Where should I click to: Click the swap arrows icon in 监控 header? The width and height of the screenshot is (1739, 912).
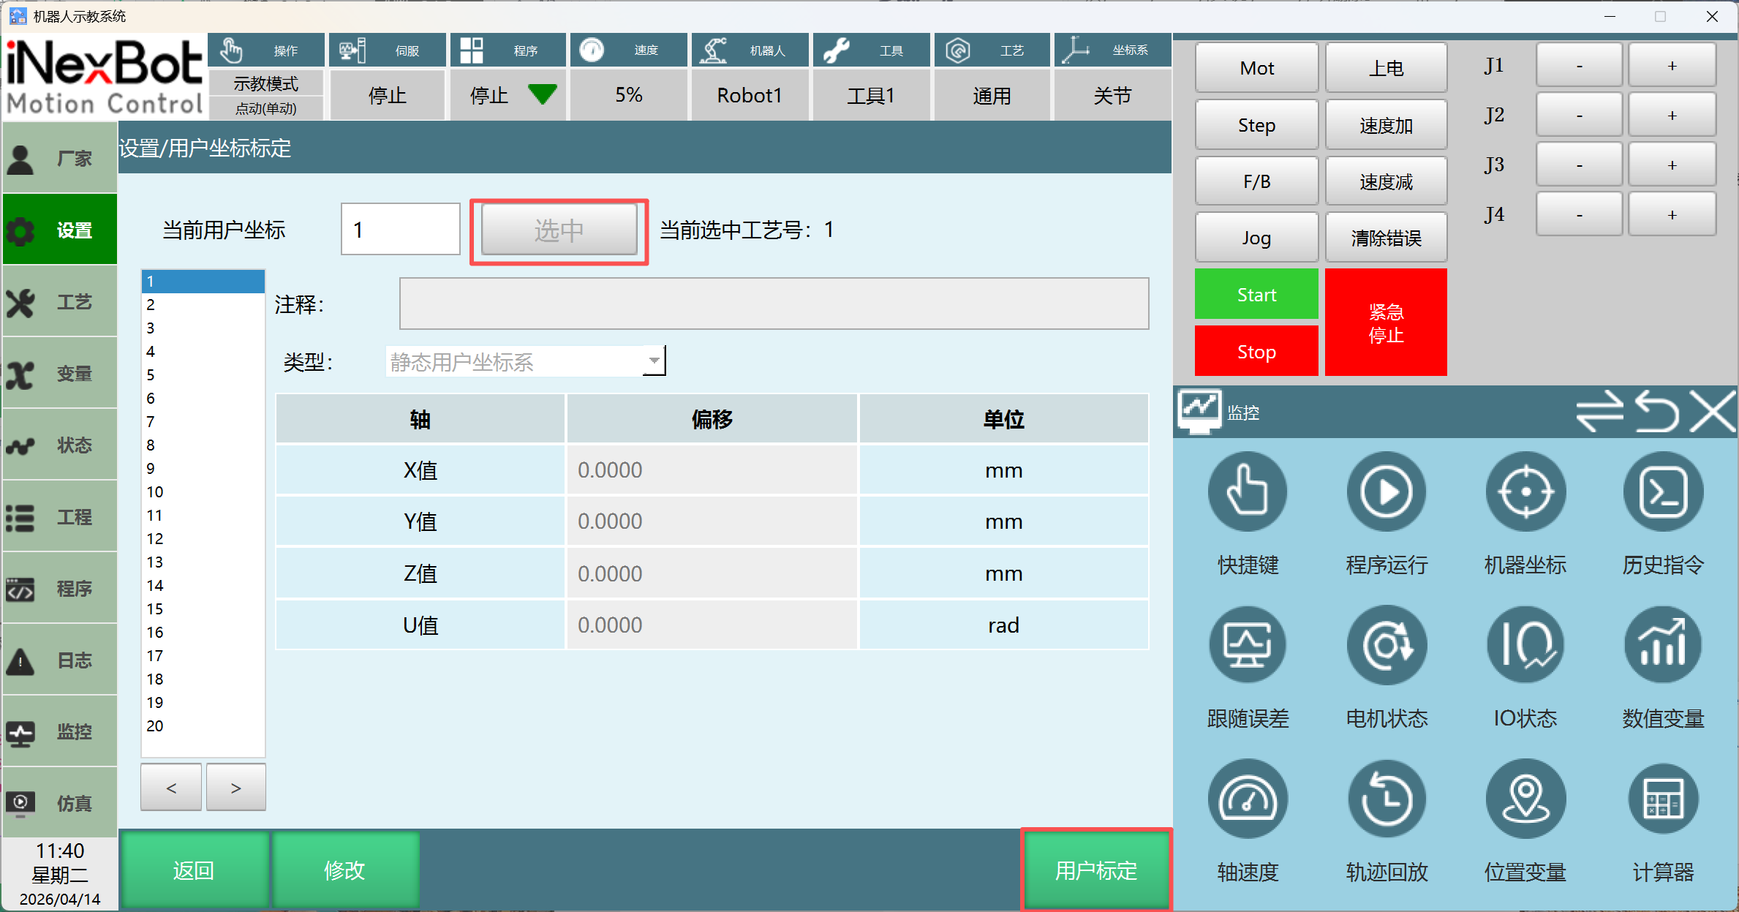pyautogui.click(x=1599, y=412)
